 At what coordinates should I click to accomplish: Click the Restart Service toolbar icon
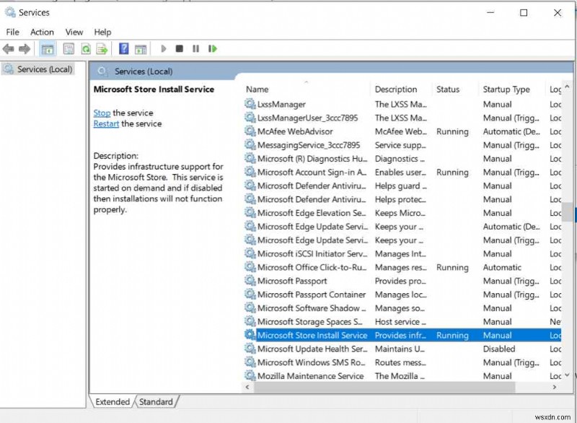(x=213, y=48)
